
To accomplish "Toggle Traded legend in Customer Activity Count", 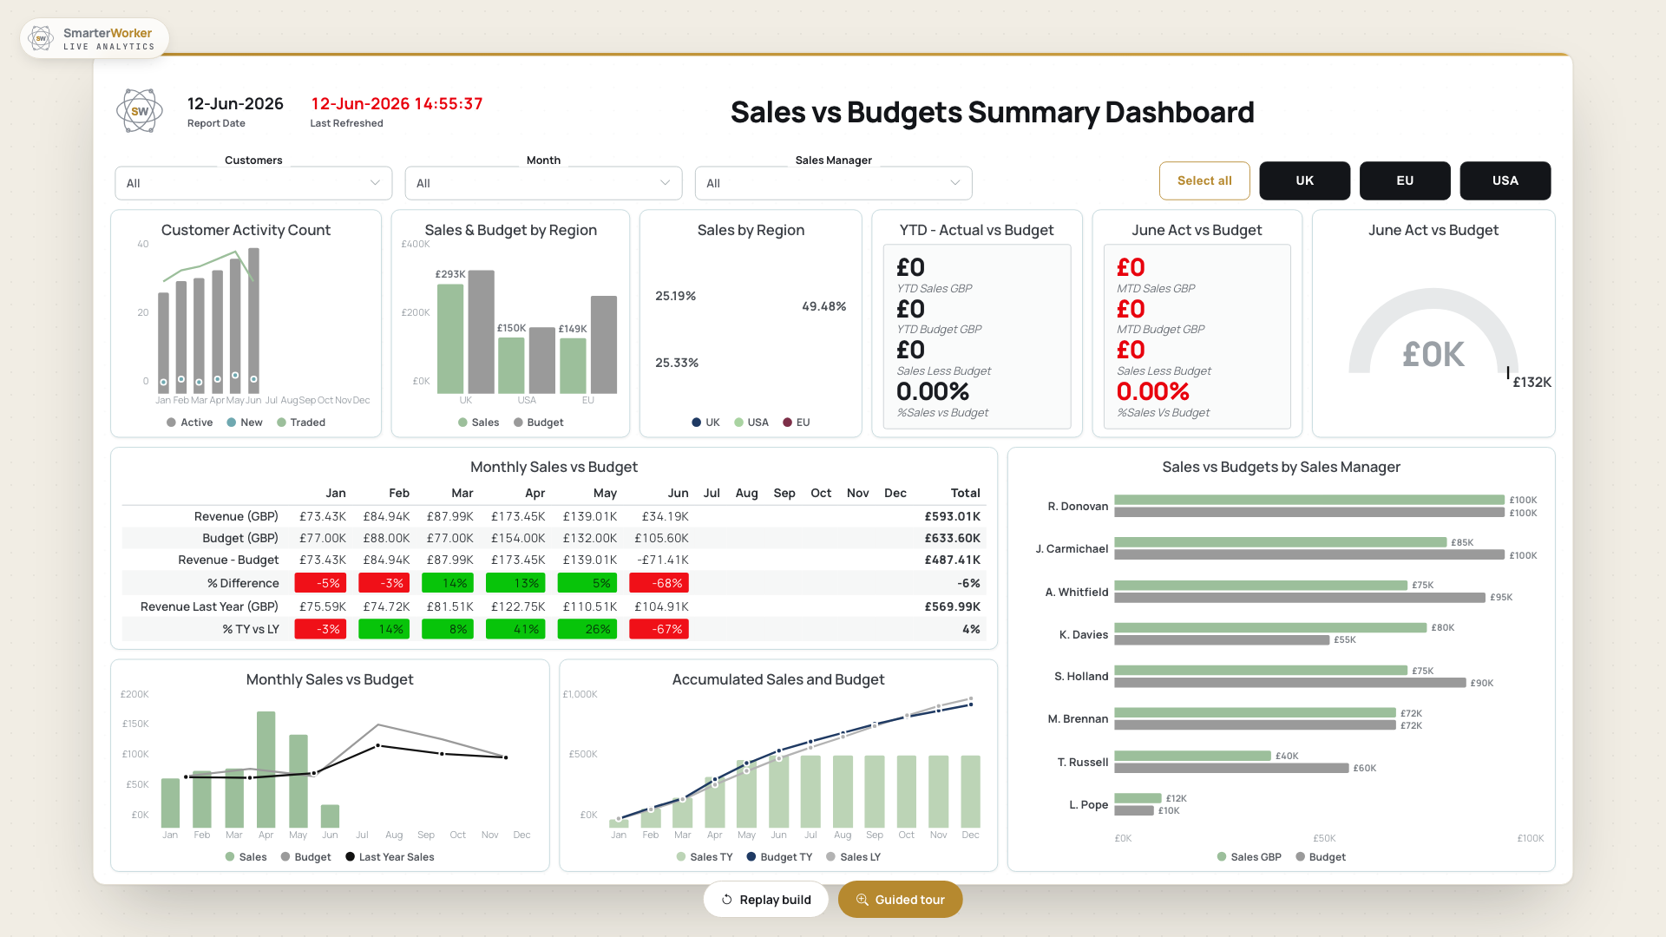I will (301, 423).
